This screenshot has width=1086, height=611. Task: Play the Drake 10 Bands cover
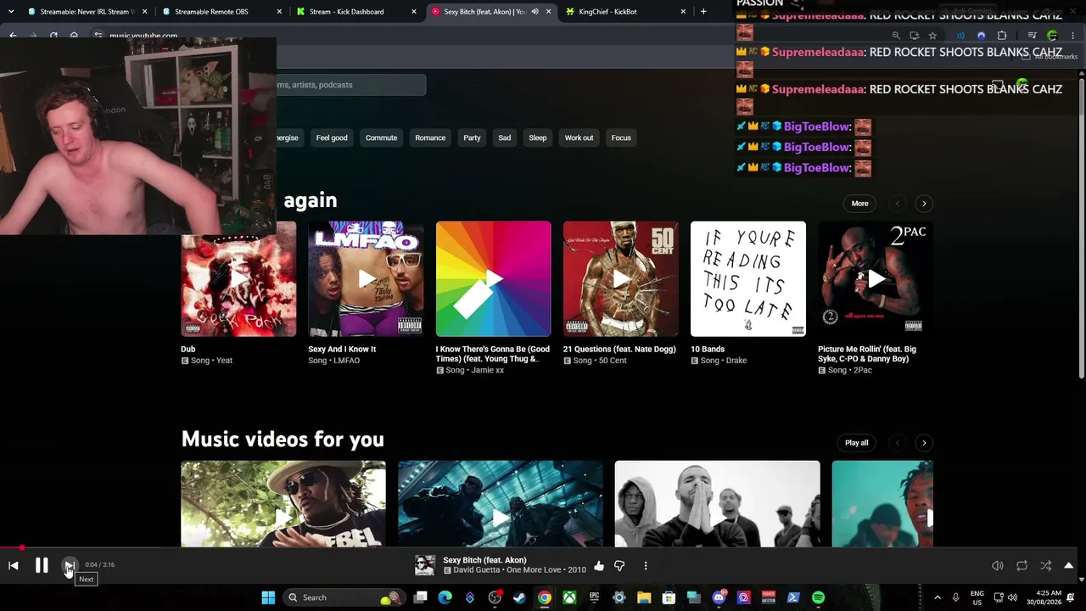coord(747,279)
